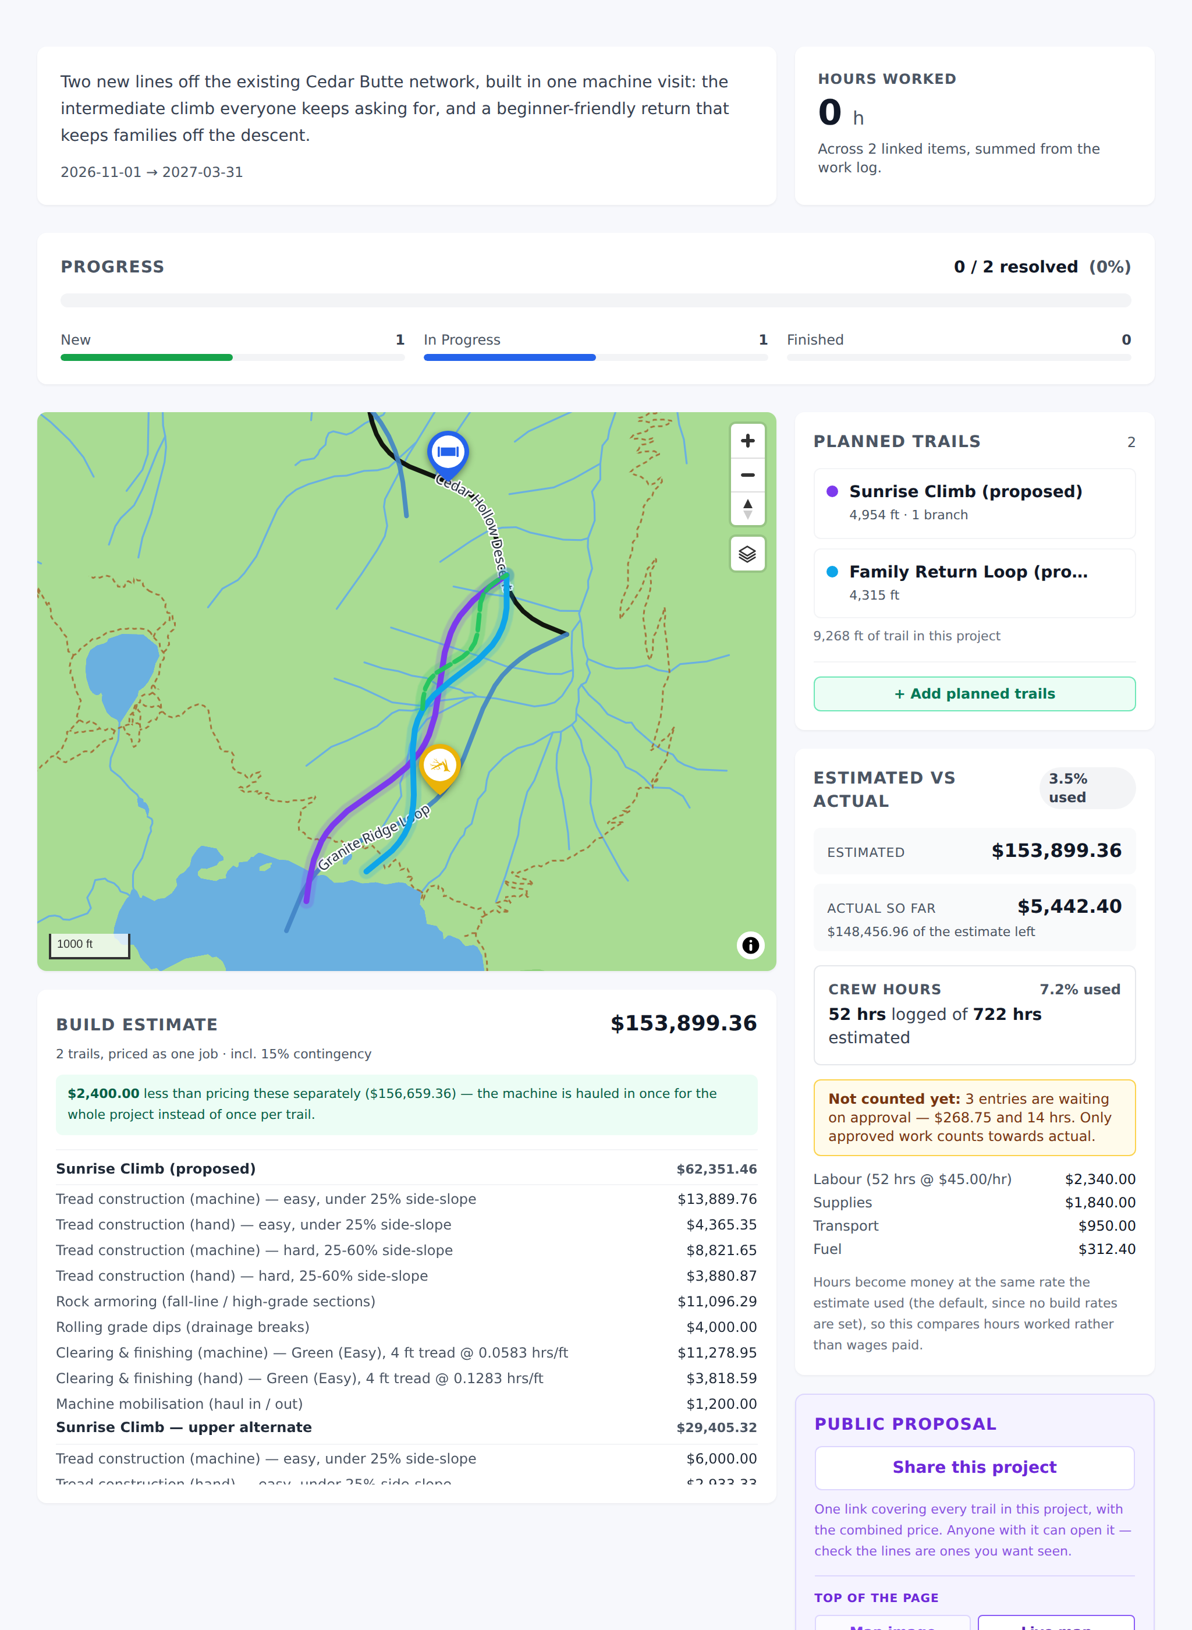Image resolution: width=1192 pixels, height=1630 pixels.
Task: Click Share this project button
Action: [974, 1468]
